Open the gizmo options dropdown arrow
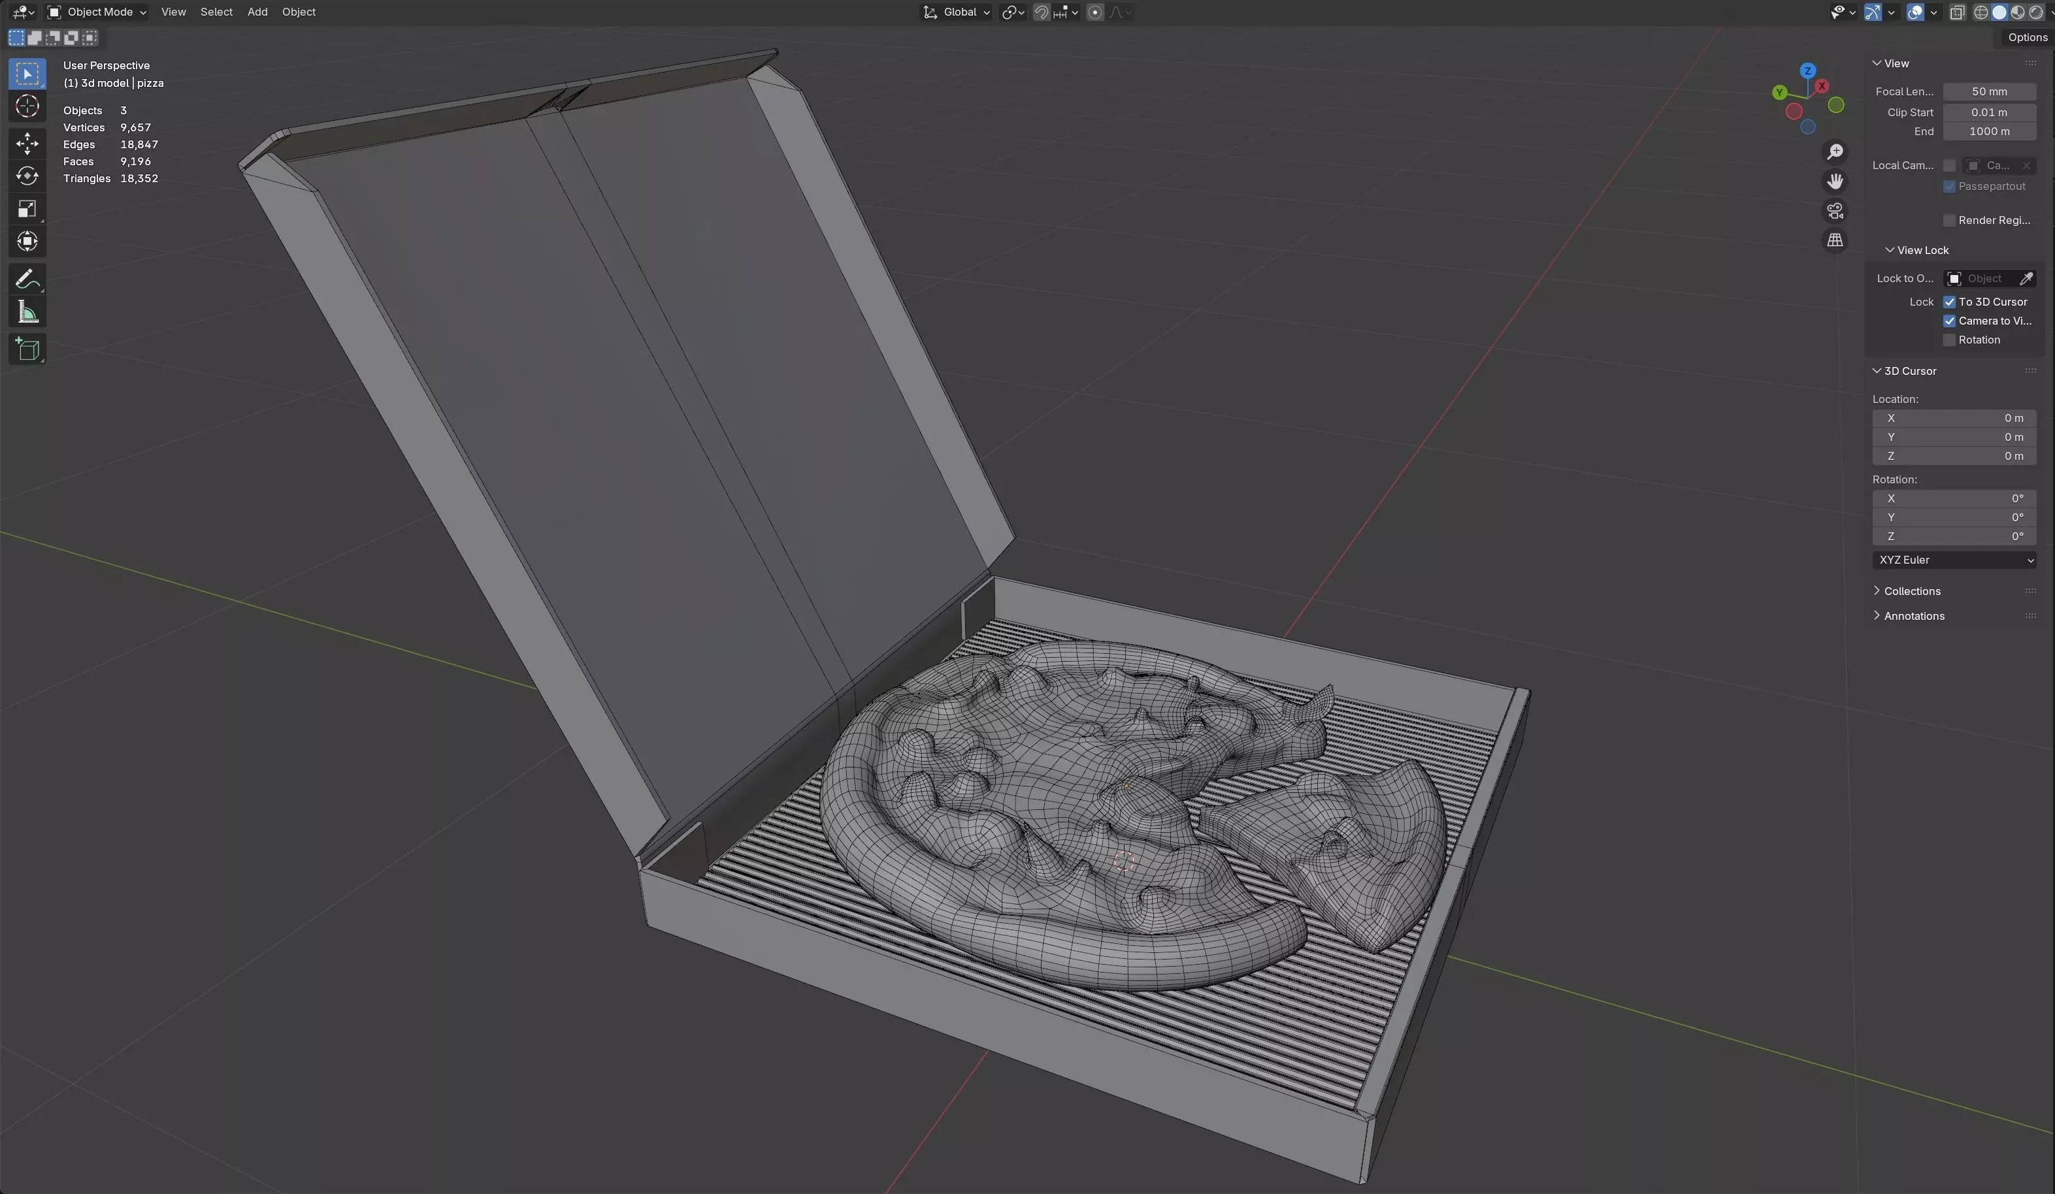This screenshot has height=1194, width=2055. [x=1891, y=12]
